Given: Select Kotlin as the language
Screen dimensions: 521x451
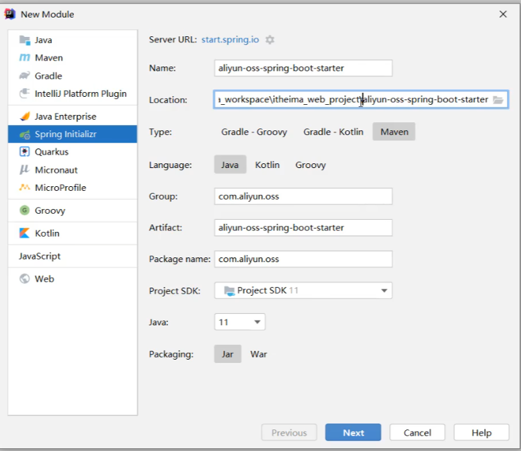Looking at the screenshot, I should [267, 165].
